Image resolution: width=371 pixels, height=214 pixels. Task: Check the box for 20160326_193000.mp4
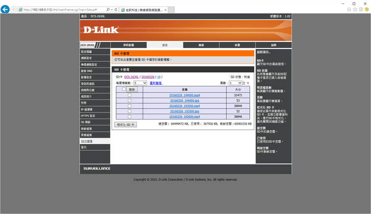point(129,116)
